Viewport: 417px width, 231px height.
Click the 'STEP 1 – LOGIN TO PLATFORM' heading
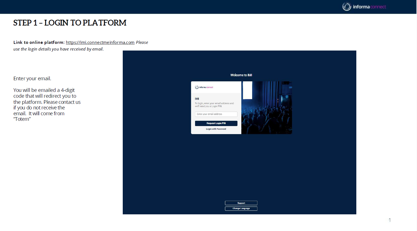[70, 23]
